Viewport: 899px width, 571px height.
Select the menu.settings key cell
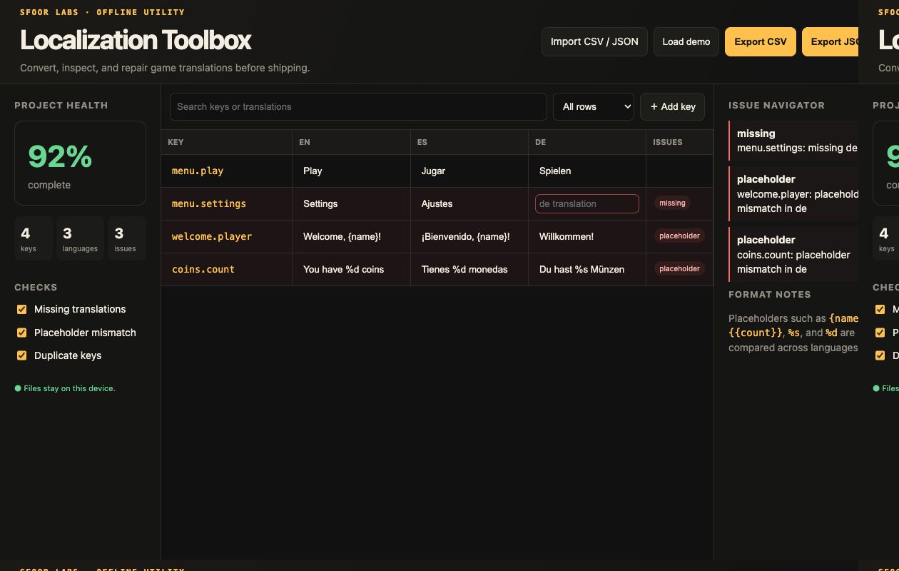point(227,203)
